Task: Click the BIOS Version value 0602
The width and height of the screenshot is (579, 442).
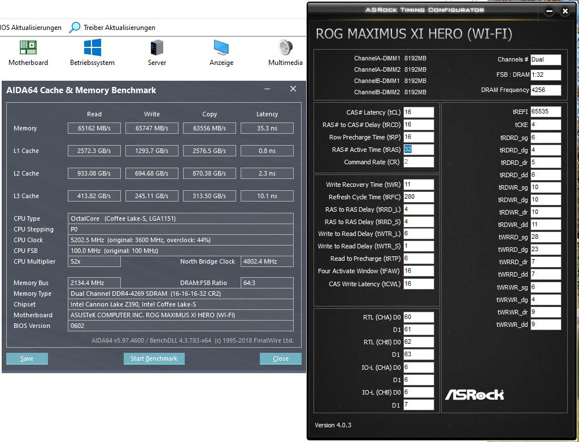Action: point(181,326)
